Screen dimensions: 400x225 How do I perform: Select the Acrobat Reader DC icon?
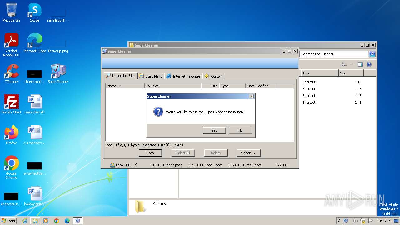click(x=11, y=45)
